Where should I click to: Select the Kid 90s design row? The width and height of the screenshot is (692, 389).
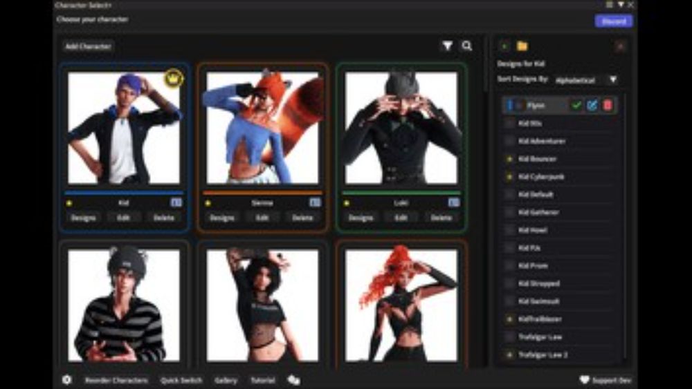[x=560, y=124]
